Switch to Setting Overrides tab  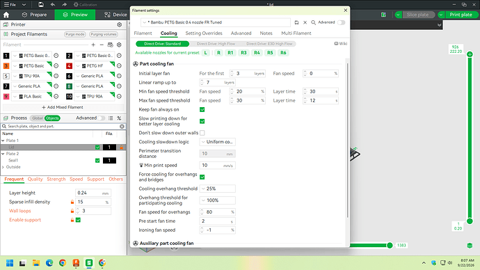click(x=204, y=33)
